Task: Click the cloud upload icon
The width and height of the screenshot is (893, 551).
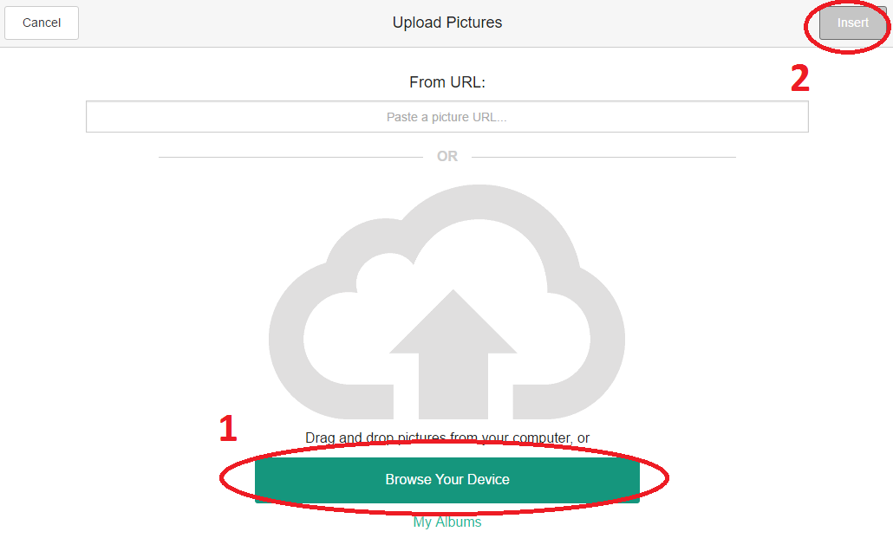Action: tap(446, 303)
